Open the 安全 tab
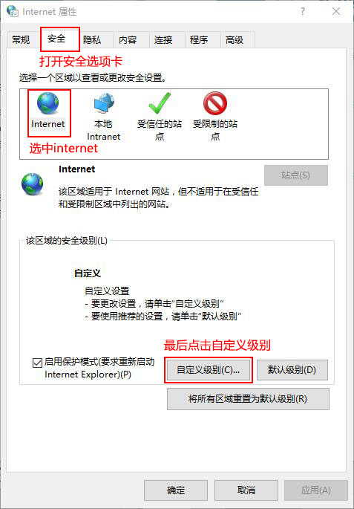Viewport: 354px width, 509px height. (56, 39)
